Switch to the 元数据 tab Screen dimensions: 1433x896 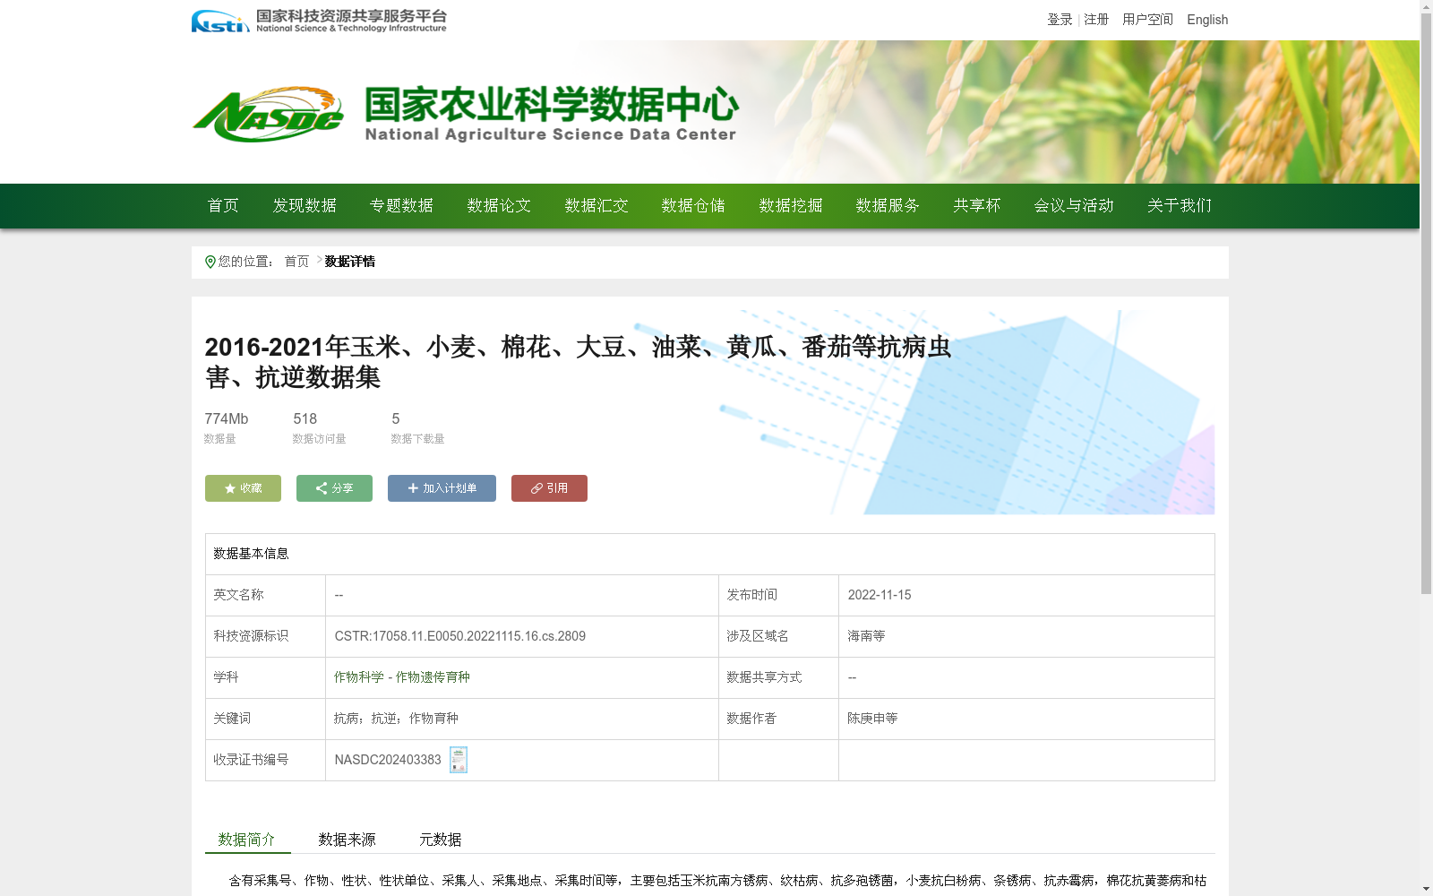click(441, 840)
